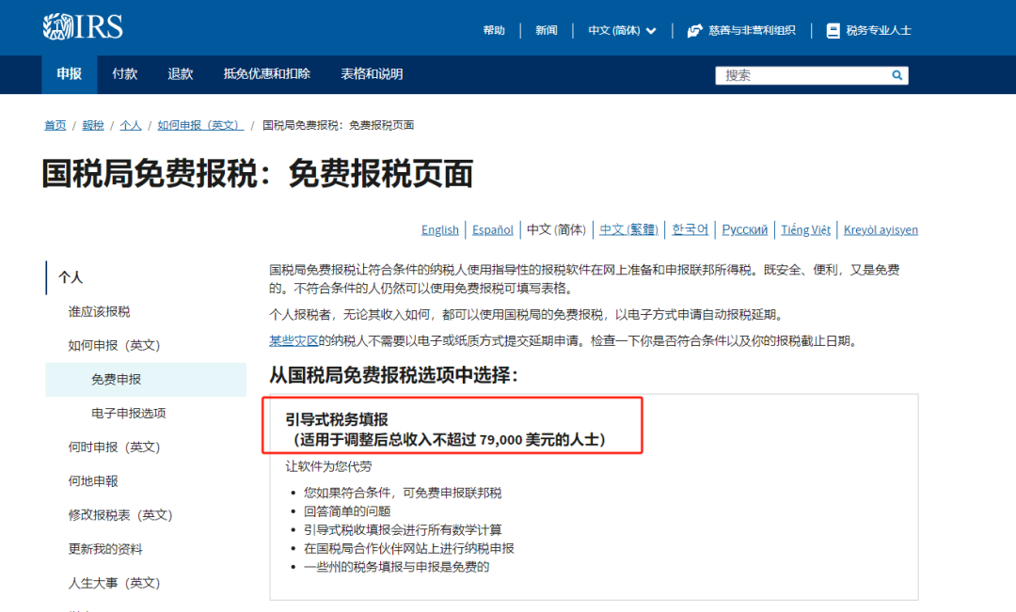Viewport: 1016px width, 612px height.
Task: Select 免费申报 sidebar item
Action: coord(146,380)
